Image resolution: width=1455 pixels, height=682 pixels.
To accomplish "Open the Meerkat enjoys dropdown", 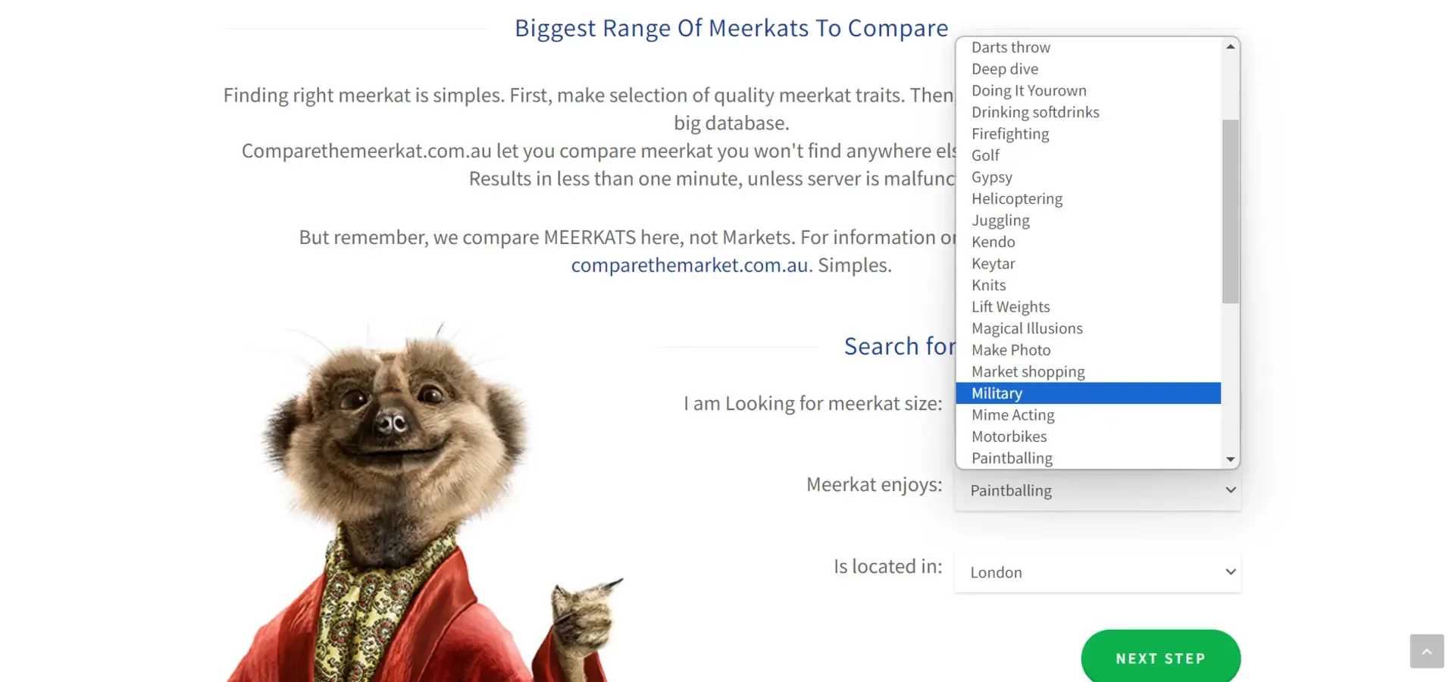I will coord(1097,490).
